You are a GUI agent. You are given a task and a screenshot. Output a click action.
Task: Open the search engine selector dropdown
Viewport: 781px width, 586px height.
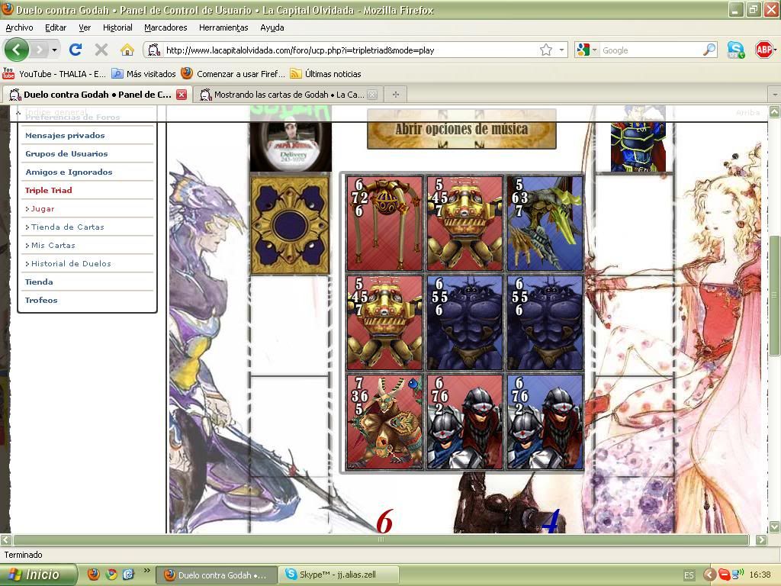[x=594, y=50]
